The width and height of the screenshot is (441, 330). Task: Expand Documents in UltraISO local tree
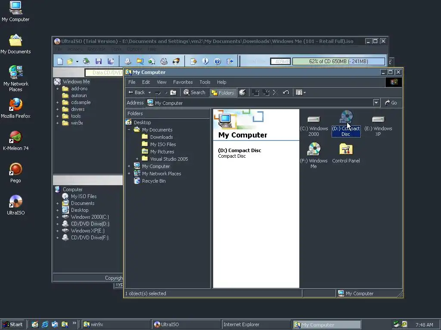57,203
